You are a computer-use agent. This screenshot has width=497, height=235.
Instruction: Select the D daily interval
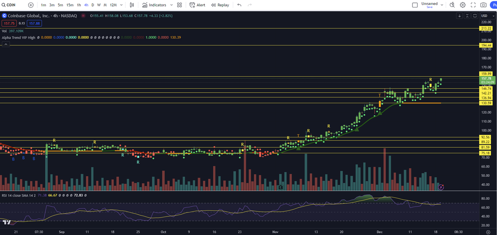point(93,5)
